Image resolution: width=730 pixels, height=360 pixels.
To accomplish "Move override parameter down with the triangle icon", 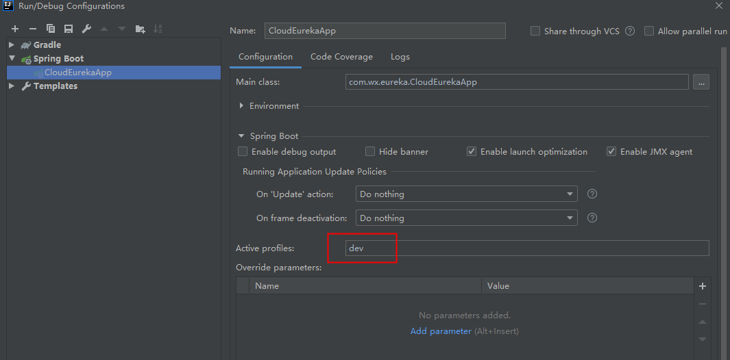I will pyautogui.click(x=703, y=339).
